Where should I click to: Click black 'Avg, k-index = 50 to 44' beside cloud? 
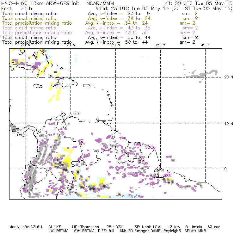[x=119, y=37]
